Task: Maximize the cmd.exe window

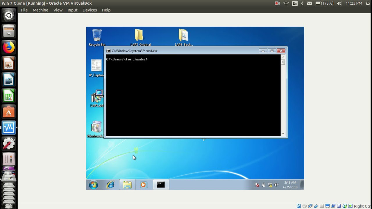Action: pos(272,51)
